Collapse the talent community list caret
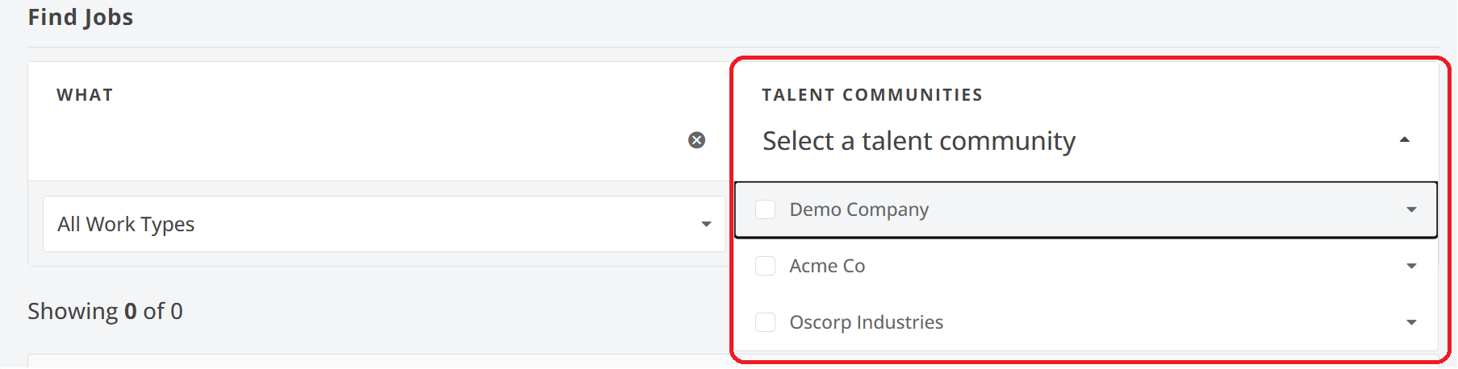1458x369 pixels. (x=1404, y=140)
